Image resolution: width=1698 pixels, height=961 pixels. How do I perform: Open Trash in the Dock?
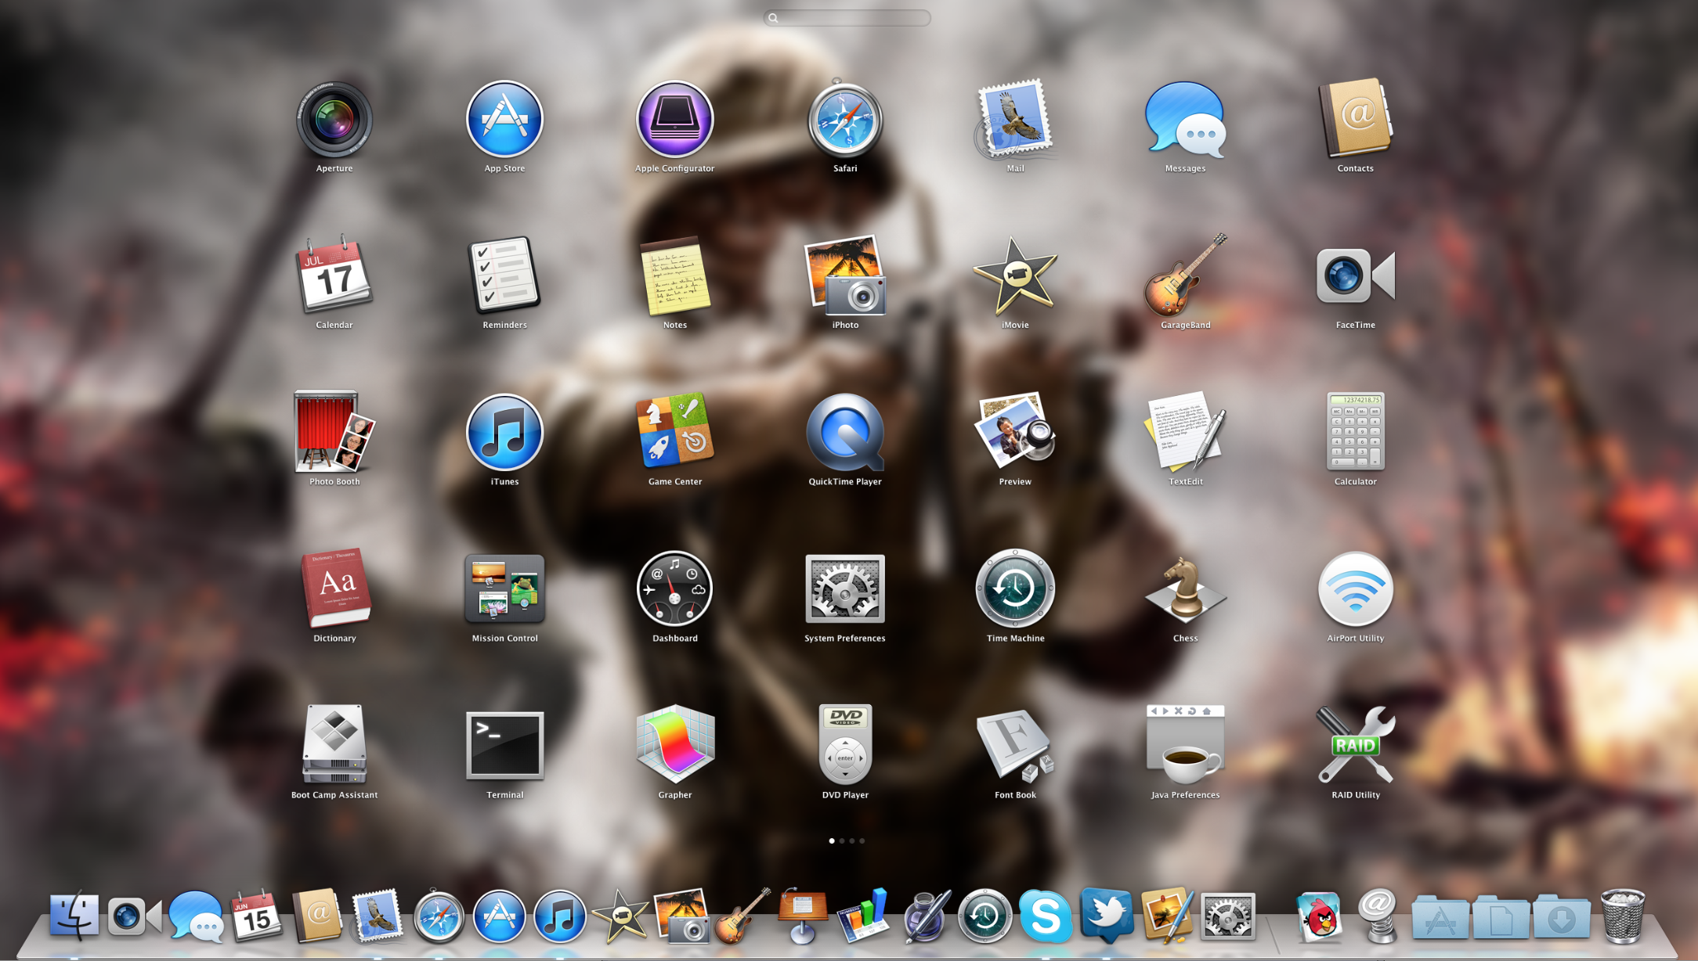coord(1623,916)
